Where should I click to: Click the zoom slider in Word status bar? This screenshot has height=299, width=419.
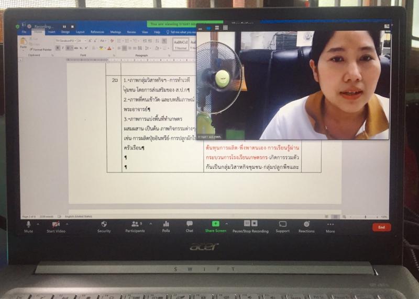(365, 217)
